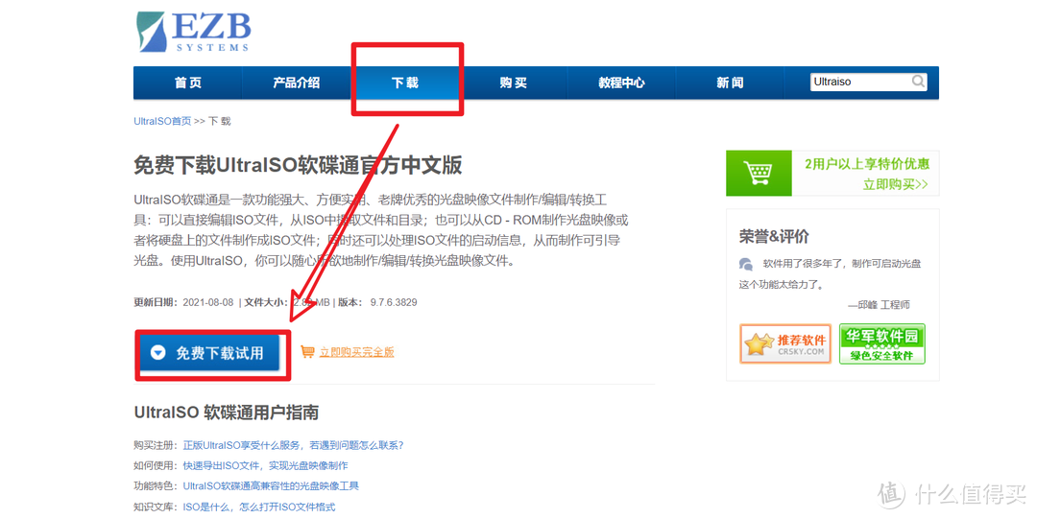Click the —邱峰 工程师 review signature

coord(879,305)
